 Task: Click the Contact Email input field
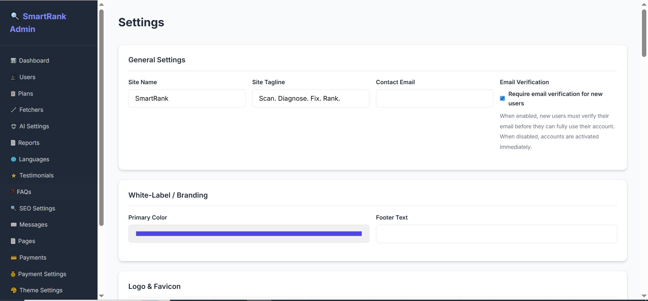click(434, 99)
